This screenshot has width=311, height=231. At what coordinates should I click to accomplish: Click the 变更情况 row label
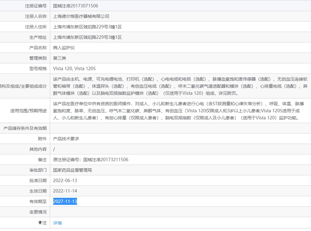[x=38, y=212]
